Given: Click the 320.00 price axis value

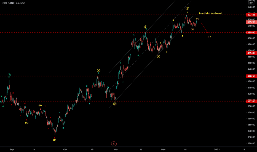Looking at the screenshot, I should coord(251,143).
